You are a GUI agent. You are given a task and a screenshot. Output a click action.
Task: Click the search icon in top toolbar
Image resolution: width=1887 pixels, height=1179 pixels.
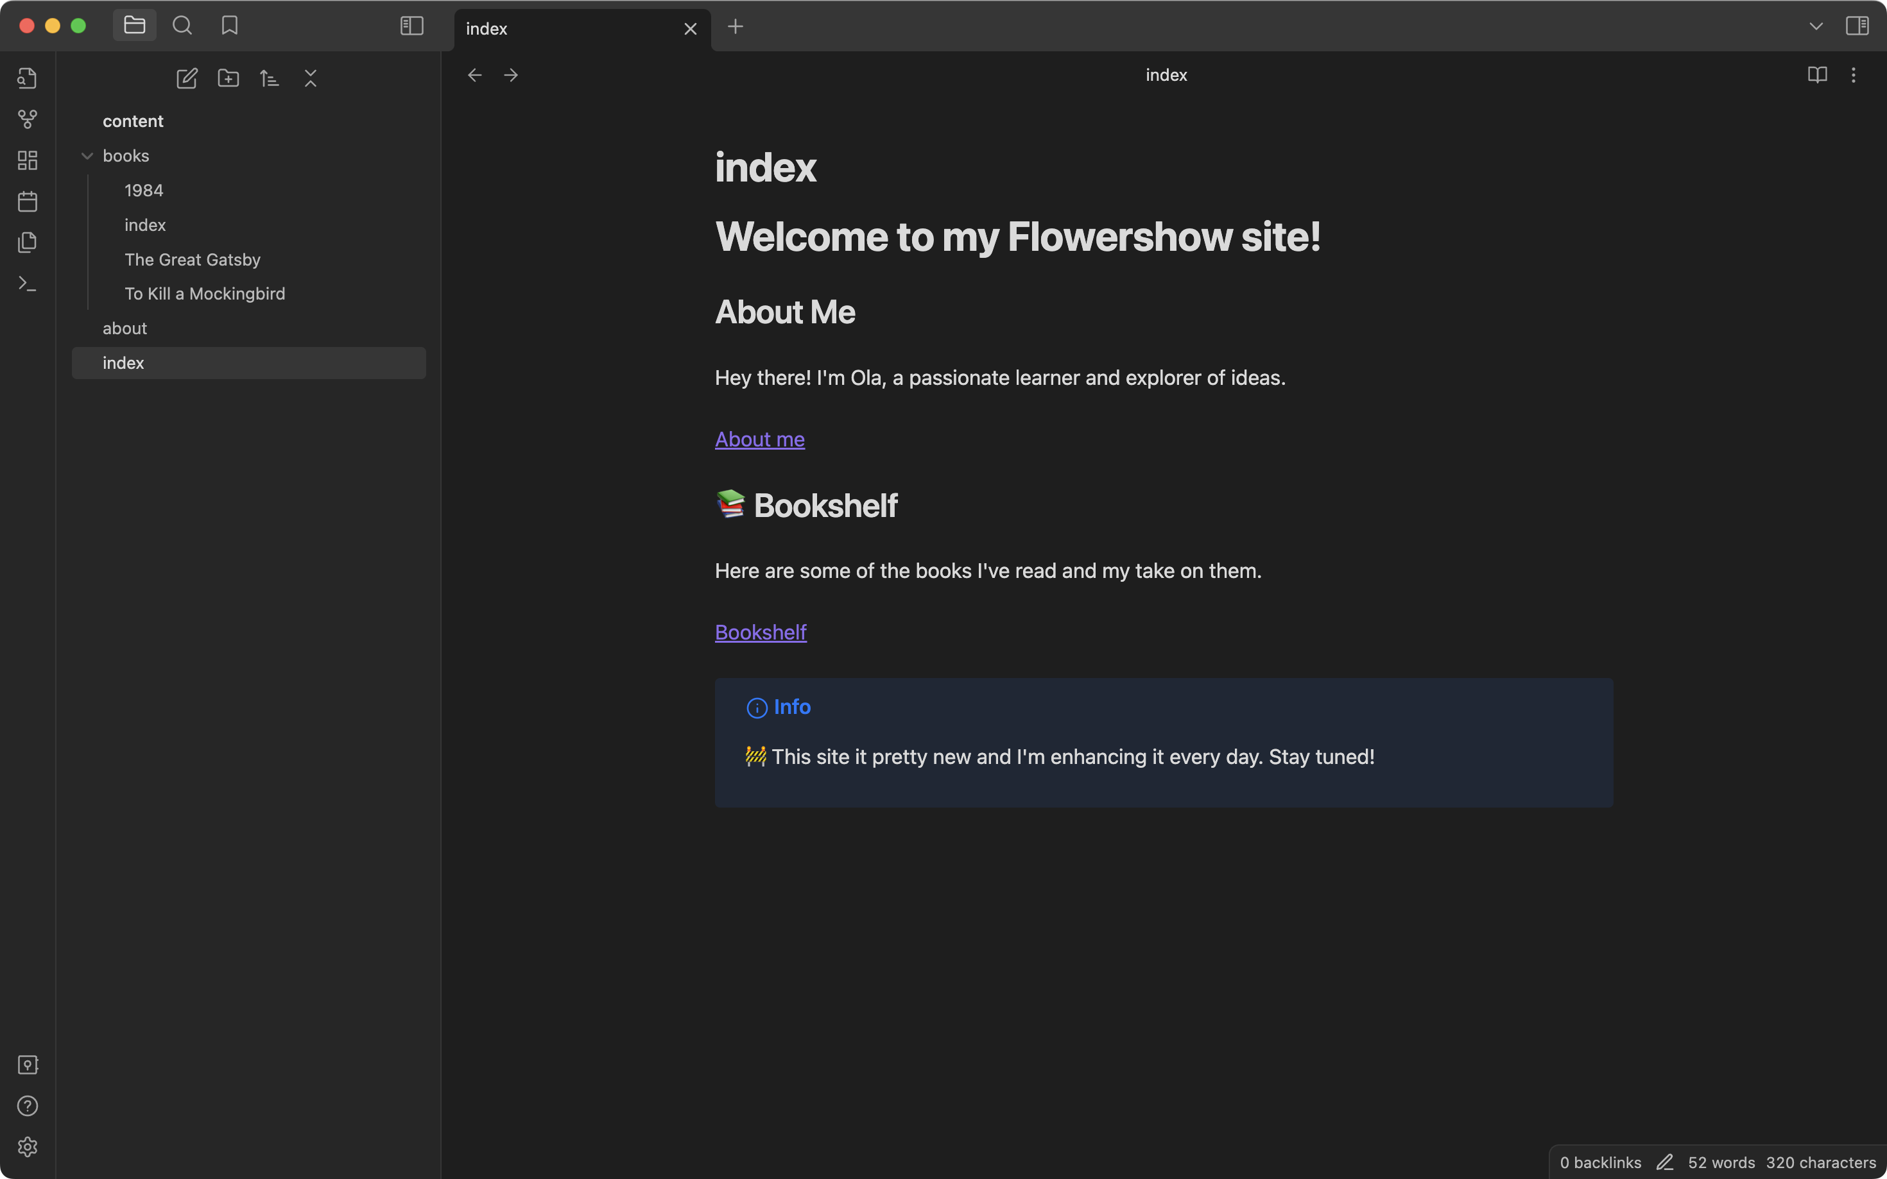point(181,24)
